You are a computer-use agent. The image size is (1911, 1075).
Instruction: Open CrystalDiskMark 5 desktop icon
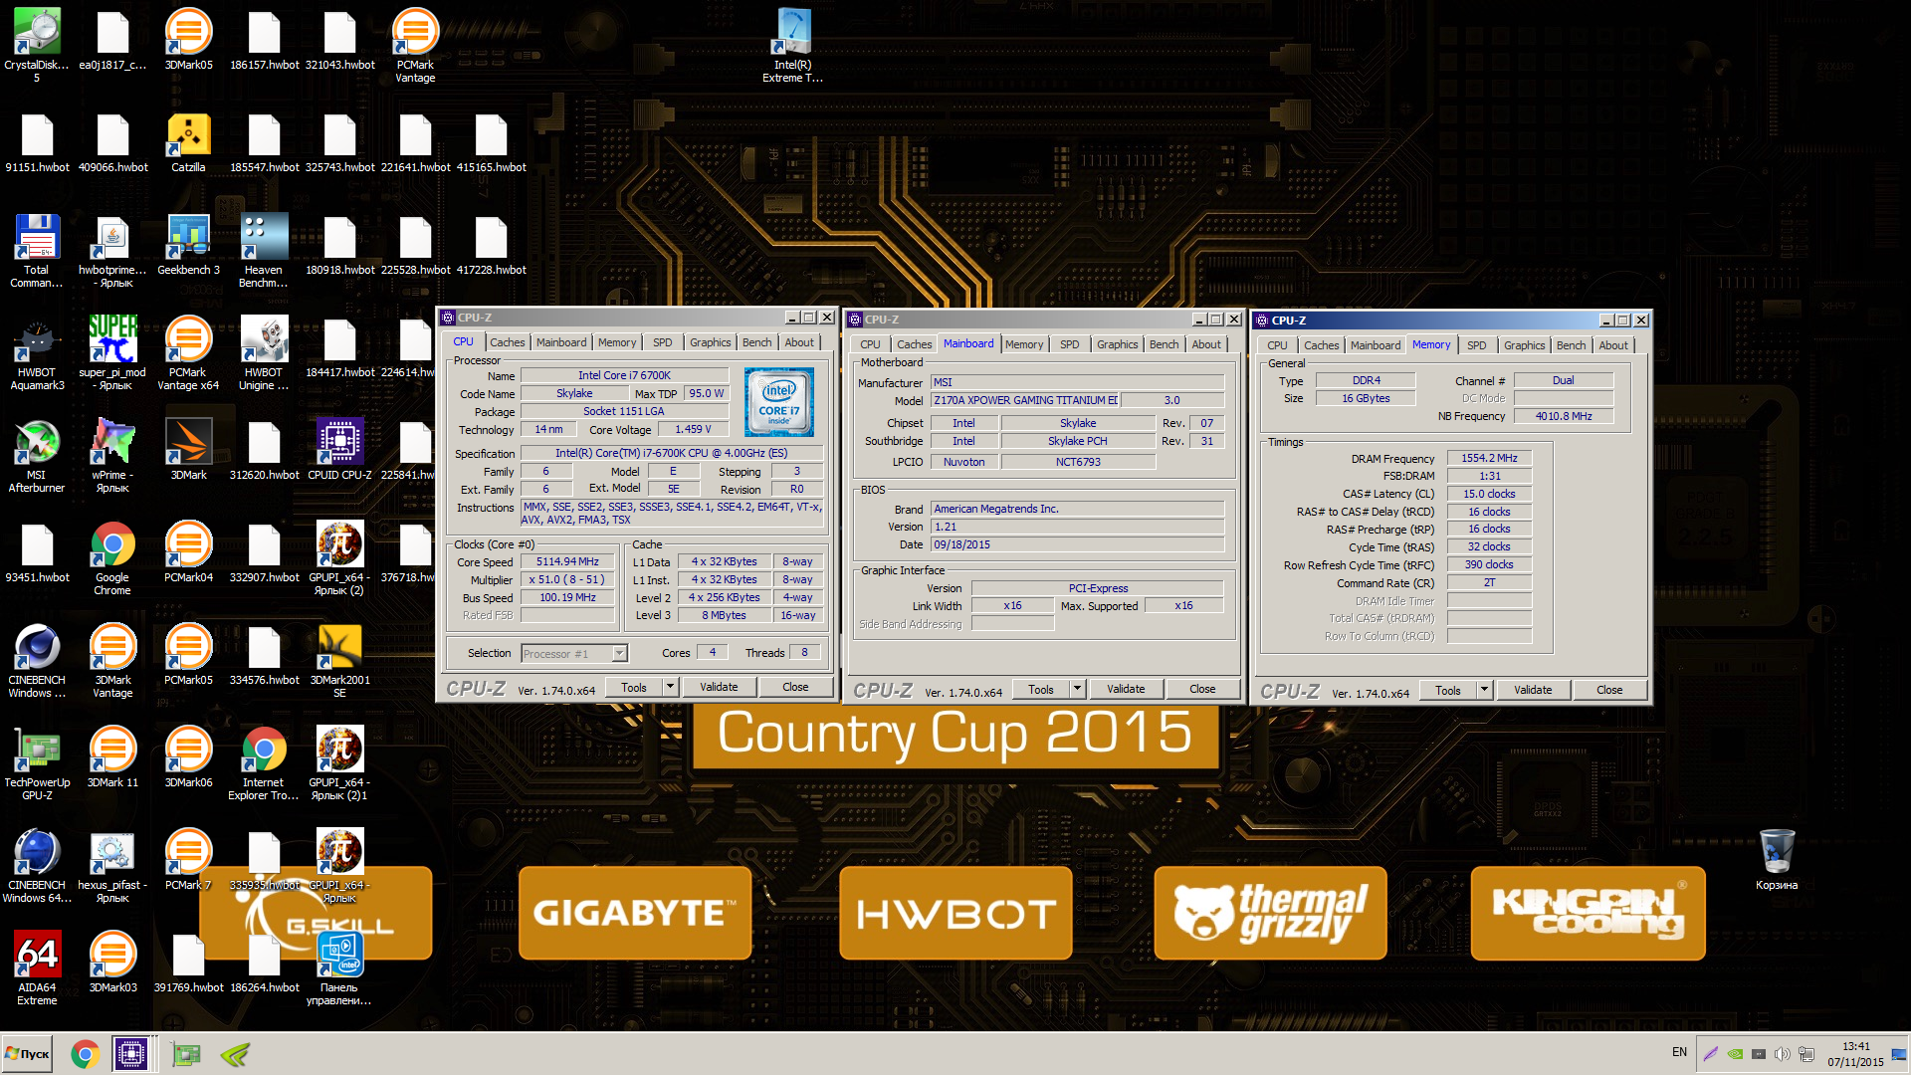coord(37,45)
